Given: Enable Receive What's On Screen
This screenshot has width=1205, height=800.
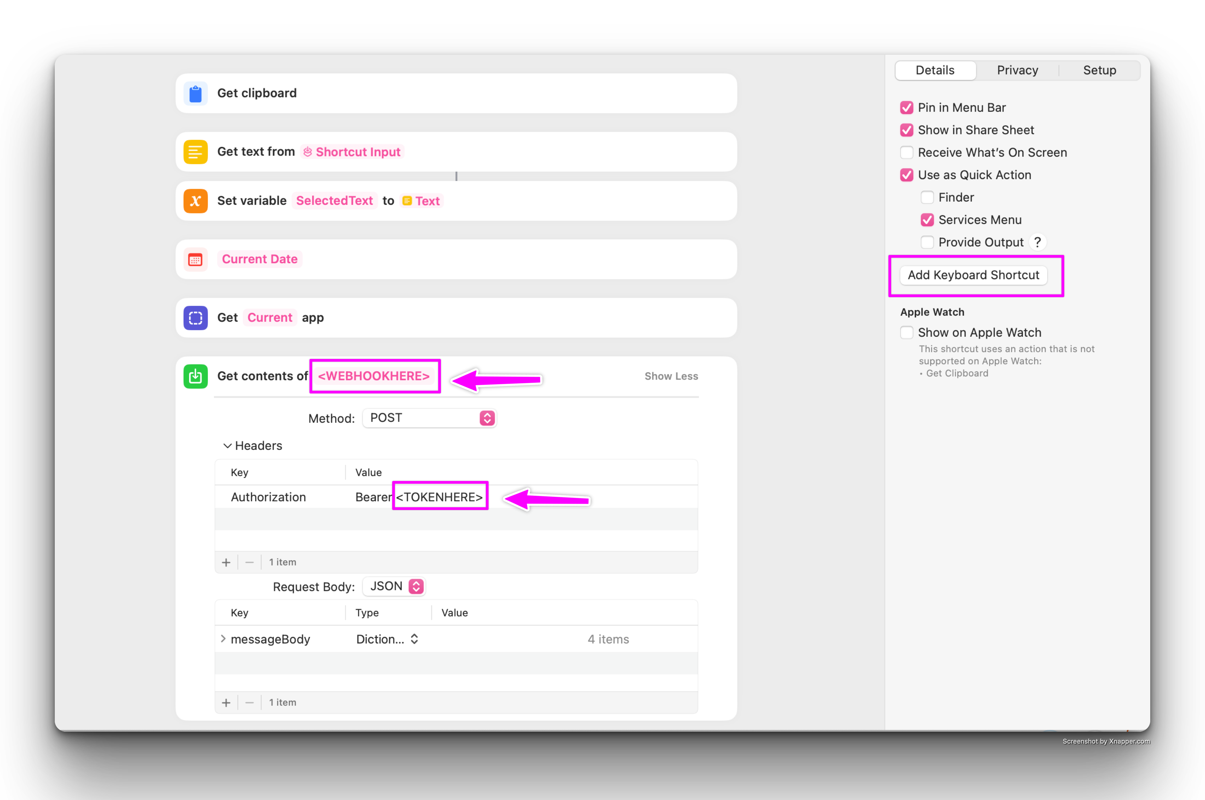Looking at the screenshot, I should click(x=907, y=153).
